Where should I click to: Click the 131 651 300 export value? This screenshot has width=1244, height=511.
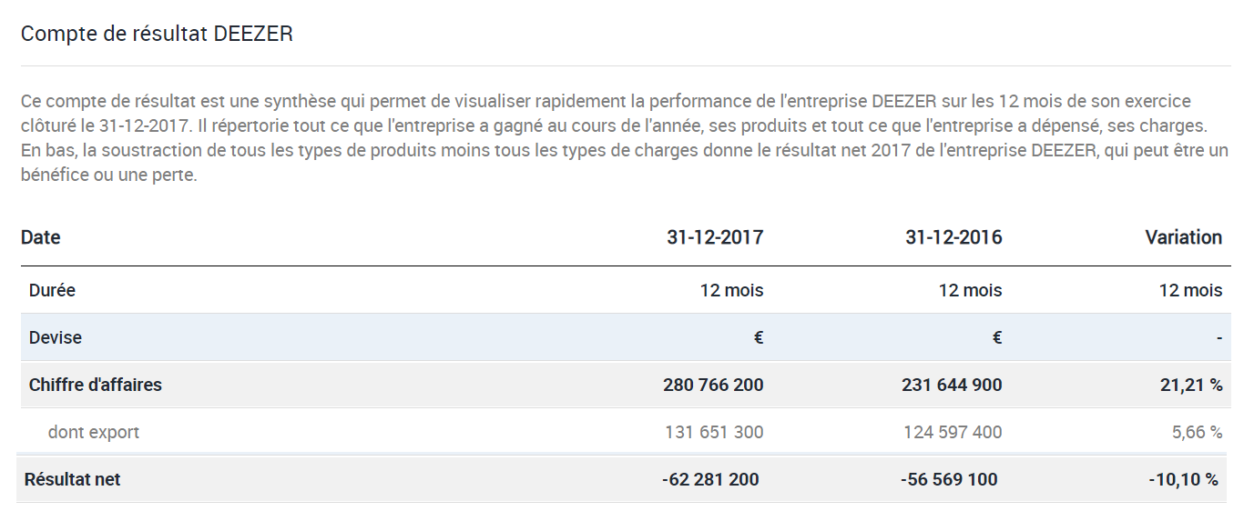click(x=714, y=432)
